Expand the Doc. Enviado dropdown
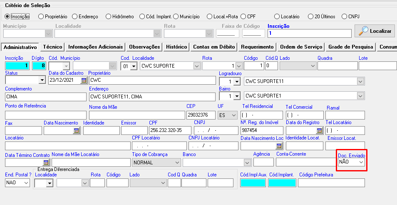This screenshot has width=397, height=205. [361, 162]
